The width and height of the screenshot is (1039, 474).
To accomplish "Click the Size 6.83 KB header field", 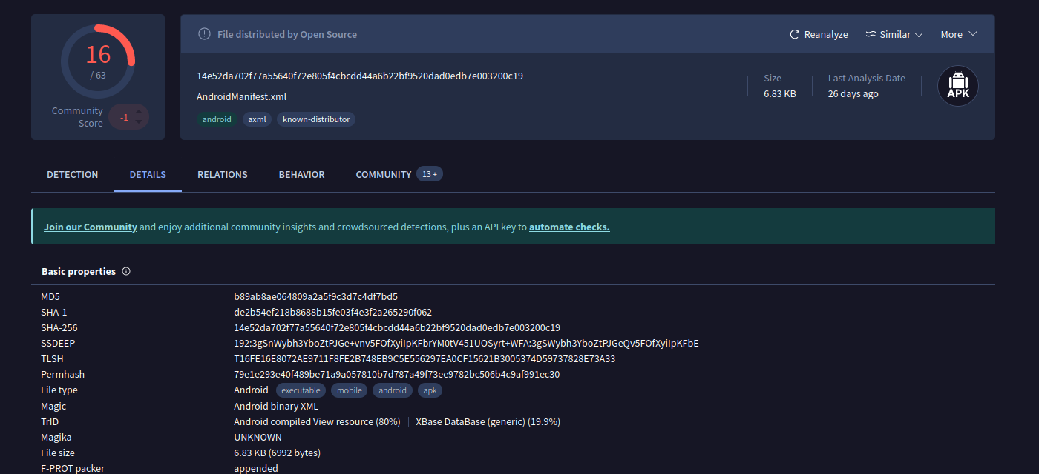I will (x=780, y=86).
